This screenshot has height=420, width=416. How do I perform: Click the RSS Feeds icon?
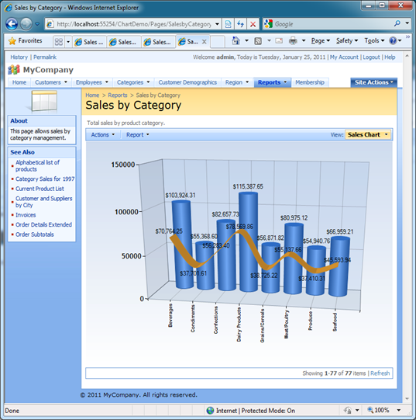pyautogui.click(x=258, y=41)
